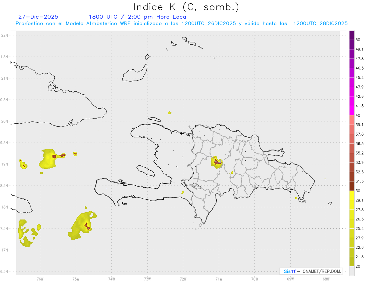This screenshot has width=366, height=283.
Task: Click the '71W' longitude label
Action: pyautogui.click(x=219, y=278)
